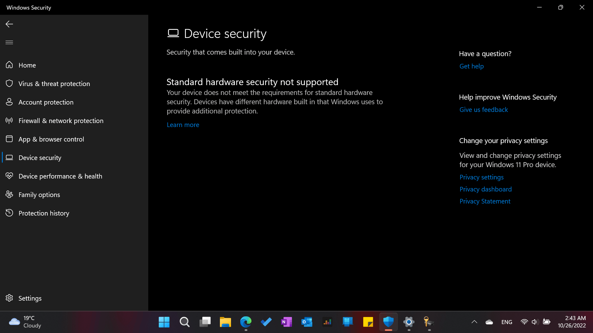
Task: View Protection history
Action: (44, 213)
